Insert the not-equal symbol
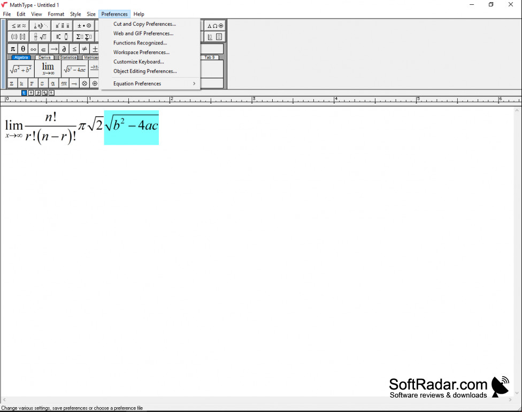Viewport: 522px width, 412px height. [85, 49]
